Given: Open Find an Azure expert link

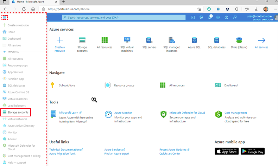Looking at the screenshot, I should point(117,154).
